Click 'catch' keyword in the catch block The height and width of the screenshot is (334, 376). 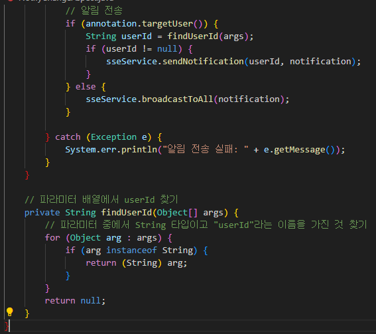pos(68,137)
